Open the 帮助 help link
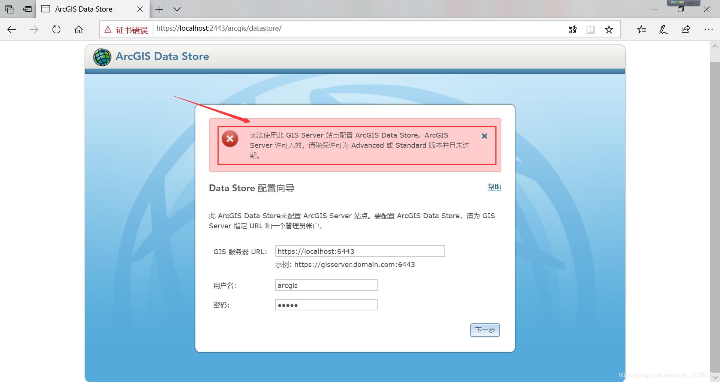Screen dimensions: 720x382 (x=494, y=187)
